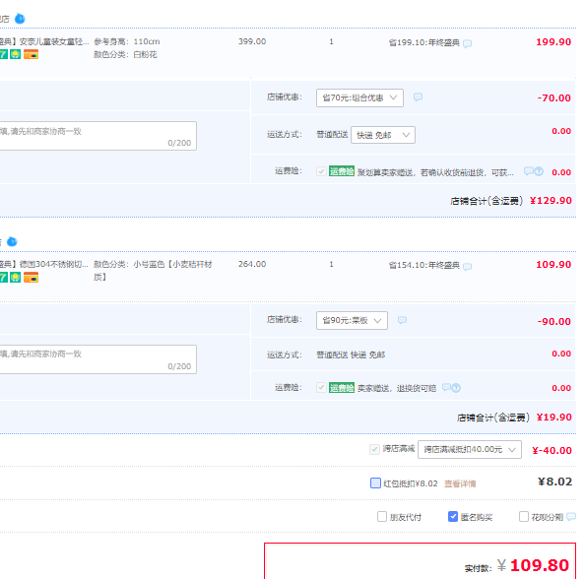Screen dimensions: 585x579
Task: Open the 跨店满减抵扣40.00元 dropdown
Action: (x=470, y=450)
